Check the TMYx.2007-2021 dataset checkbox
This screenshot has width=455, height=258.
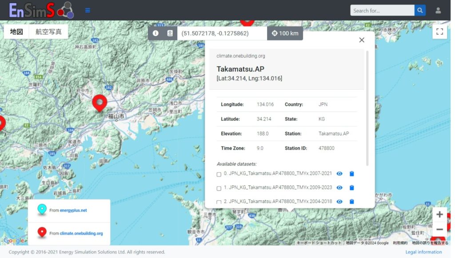[219, 175]
